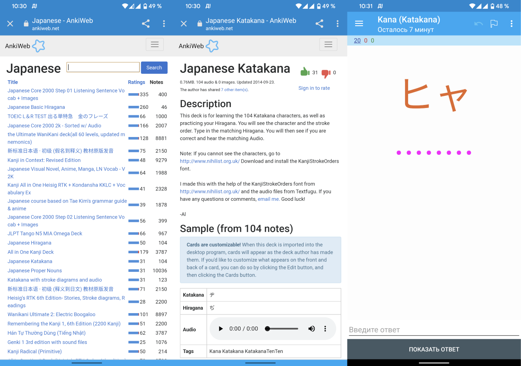Open Hán Tự Thường Dùng deck
Screen dimensions: 521x366
pyautogui.click(x=46, y=333)
